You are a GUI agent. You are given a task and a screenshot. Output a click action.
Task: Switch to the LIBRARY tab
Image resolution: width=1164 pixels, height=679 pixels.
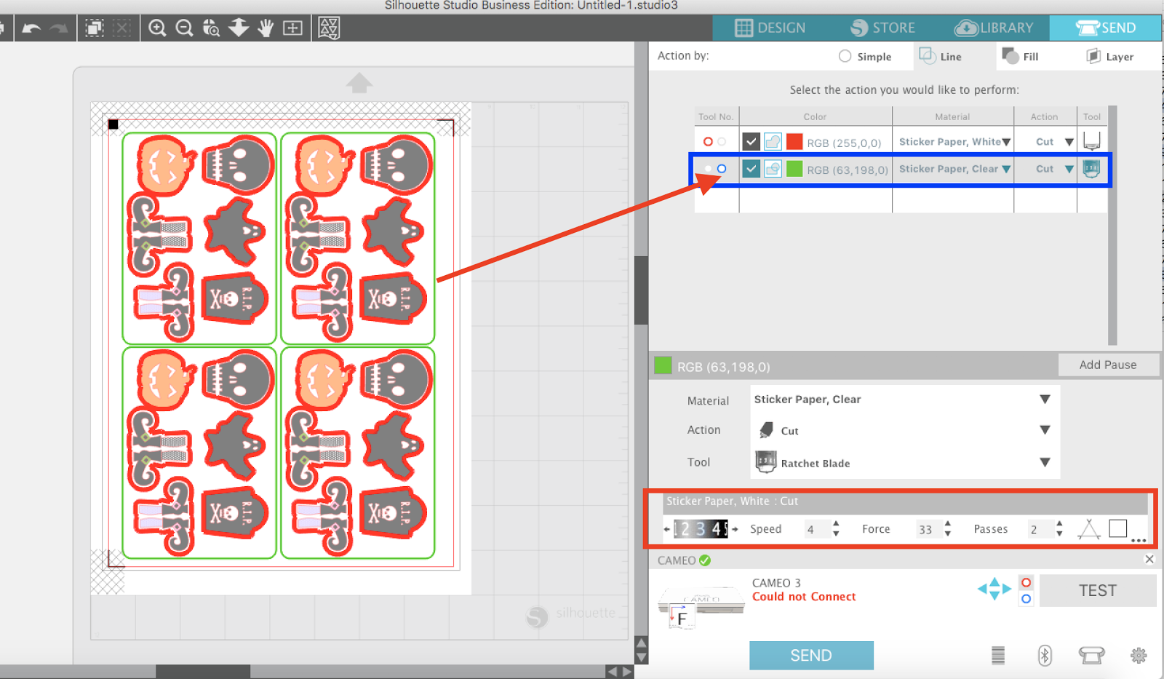coord(994,28)
